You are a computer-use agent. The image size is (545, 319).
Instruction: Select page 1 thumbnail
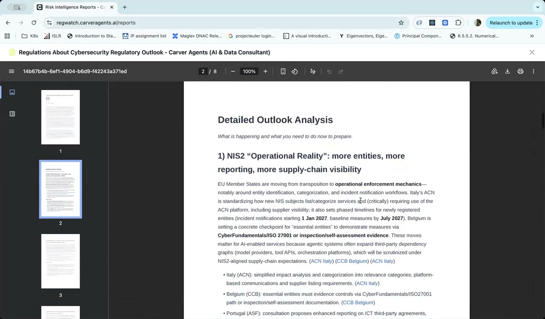pos(60,117)
